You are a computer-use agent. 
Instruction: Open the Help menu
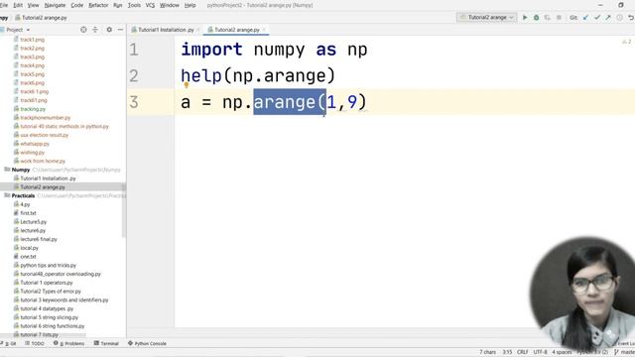(190, 5)
